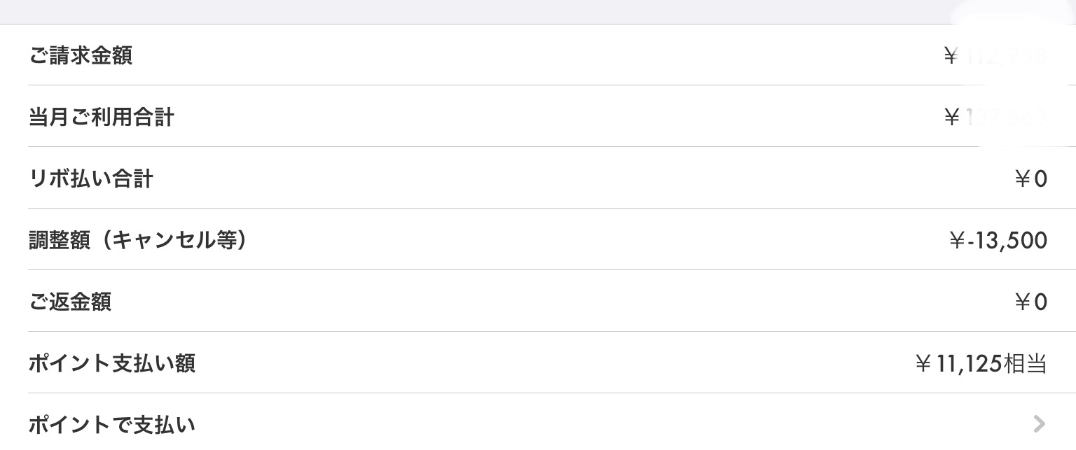Tap the blurred 当月ご利用合計 amount
Viewport: 1076px width, 450px height.
[1005, 117]
